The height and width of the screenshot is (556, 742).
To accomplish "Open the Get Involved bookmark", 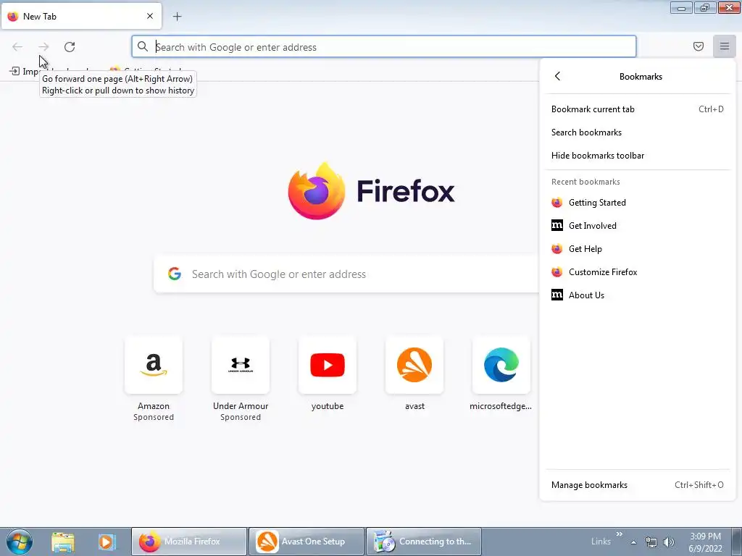I will [x=638, y=226].
